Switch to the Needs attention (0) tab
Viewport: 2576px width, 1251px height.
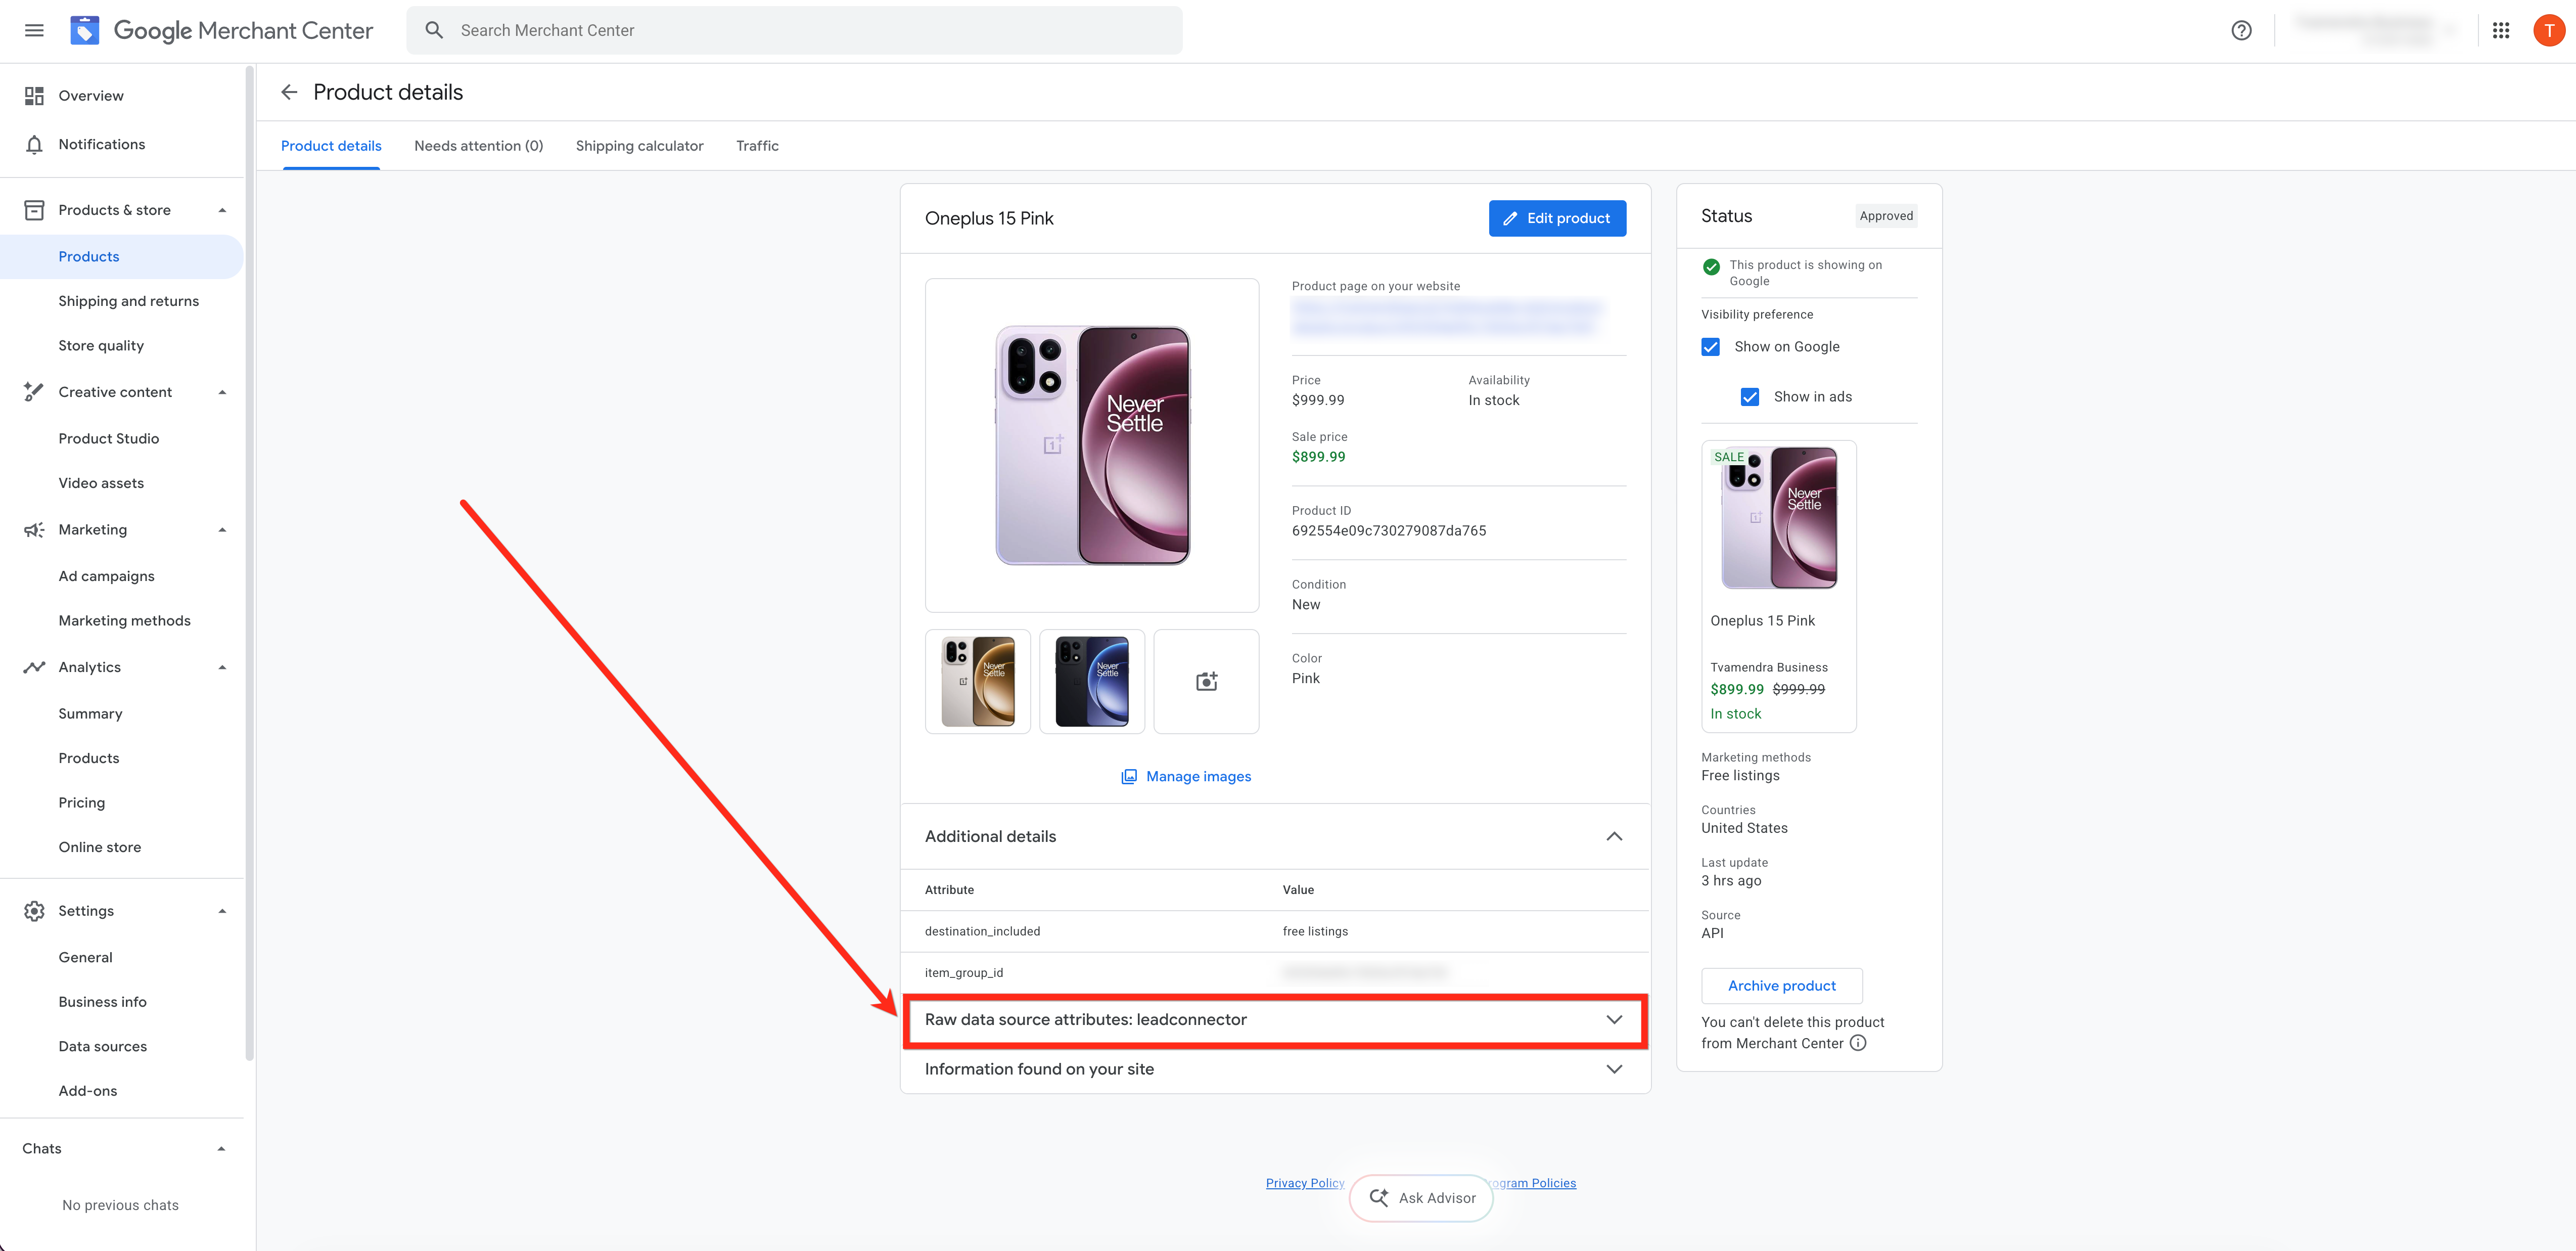(x=479, y=146)
